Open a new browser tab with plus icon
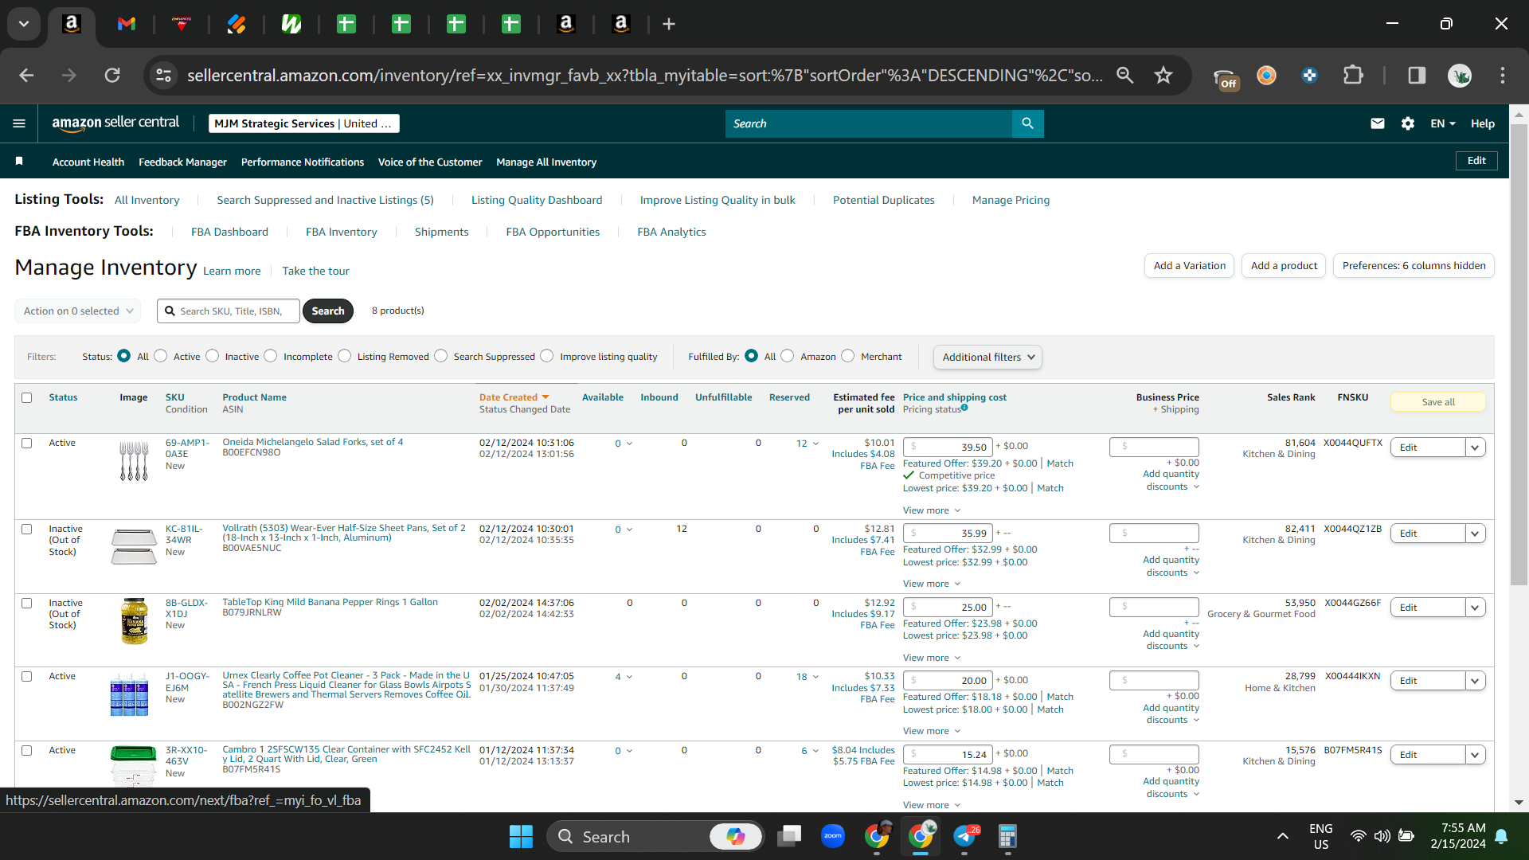The height and width of the screenshot is (860, 1529). (x=669, y=24)
